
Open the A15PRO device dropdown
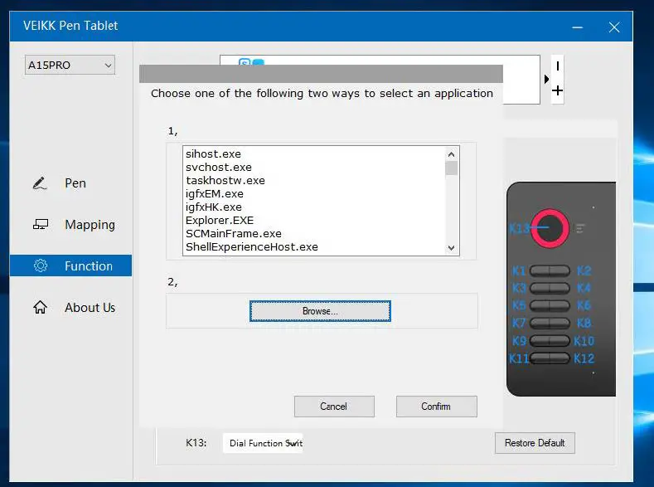click(70, 65)
